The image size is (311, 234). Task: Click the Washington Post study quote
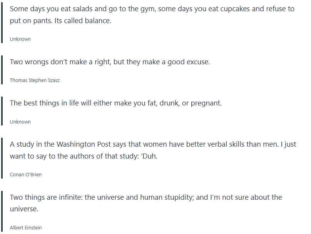click(x=153, y=150)
